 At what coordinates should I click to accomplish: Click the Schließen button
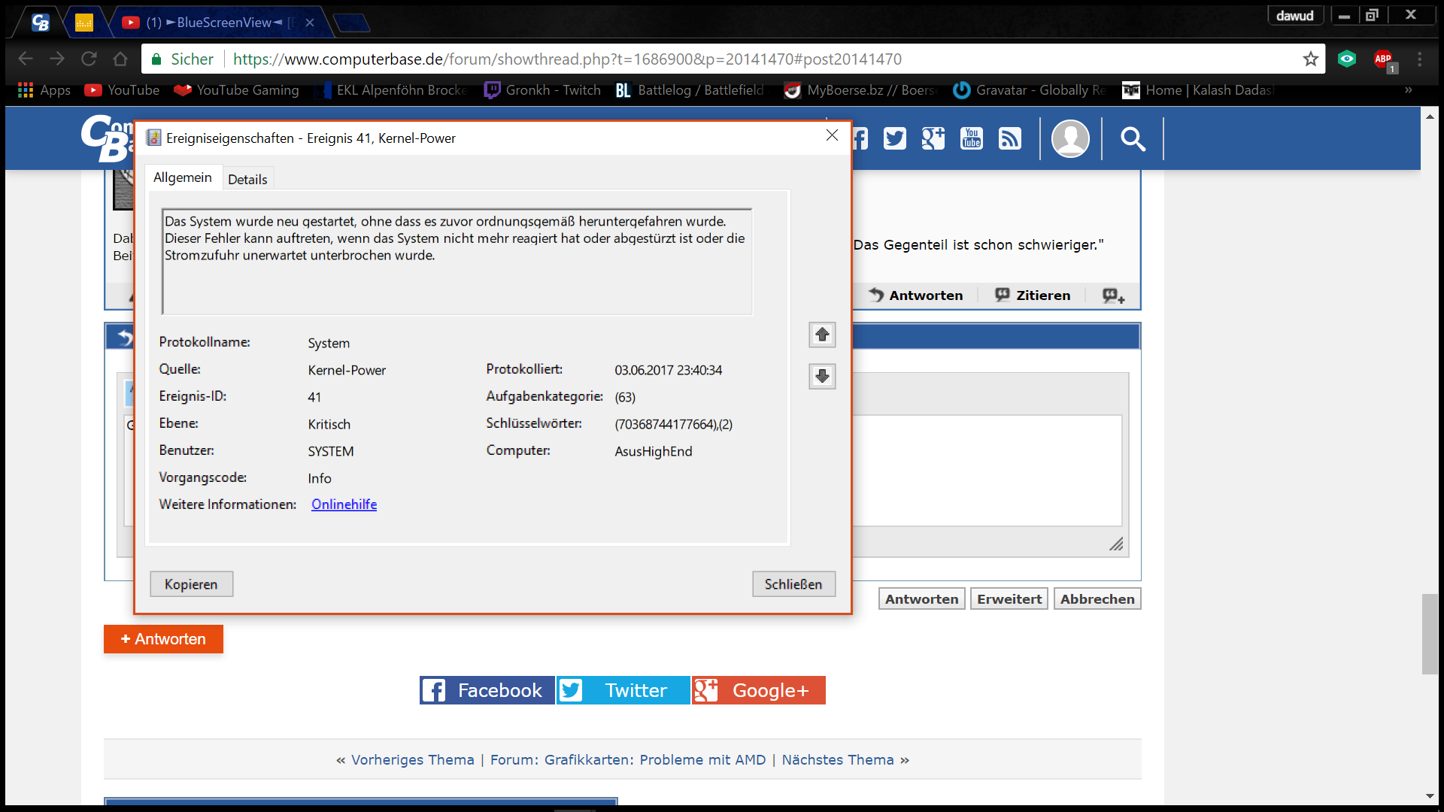coord(793,584)
